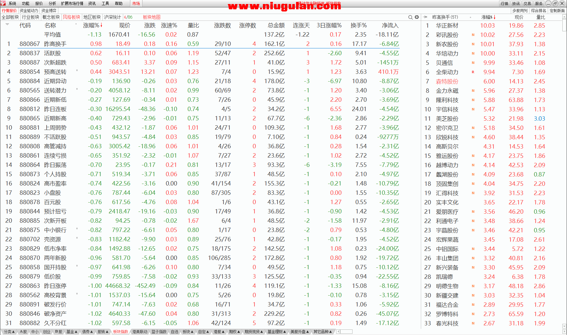The image size is (567, 335).
Task: Open the 系统 menu
Action: click(x=12, y=3)
